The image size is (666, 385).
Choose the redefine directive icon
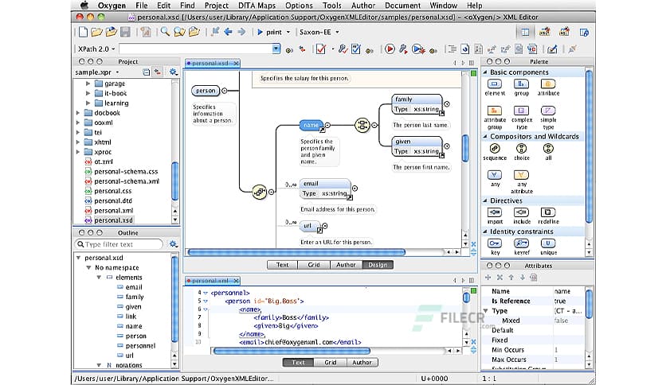coord(548,212)
